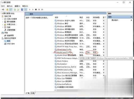Image resolution: width=134 pixels, height=99 pixels.
Task: Click the Restart service icon
Action: pos(42,9)
